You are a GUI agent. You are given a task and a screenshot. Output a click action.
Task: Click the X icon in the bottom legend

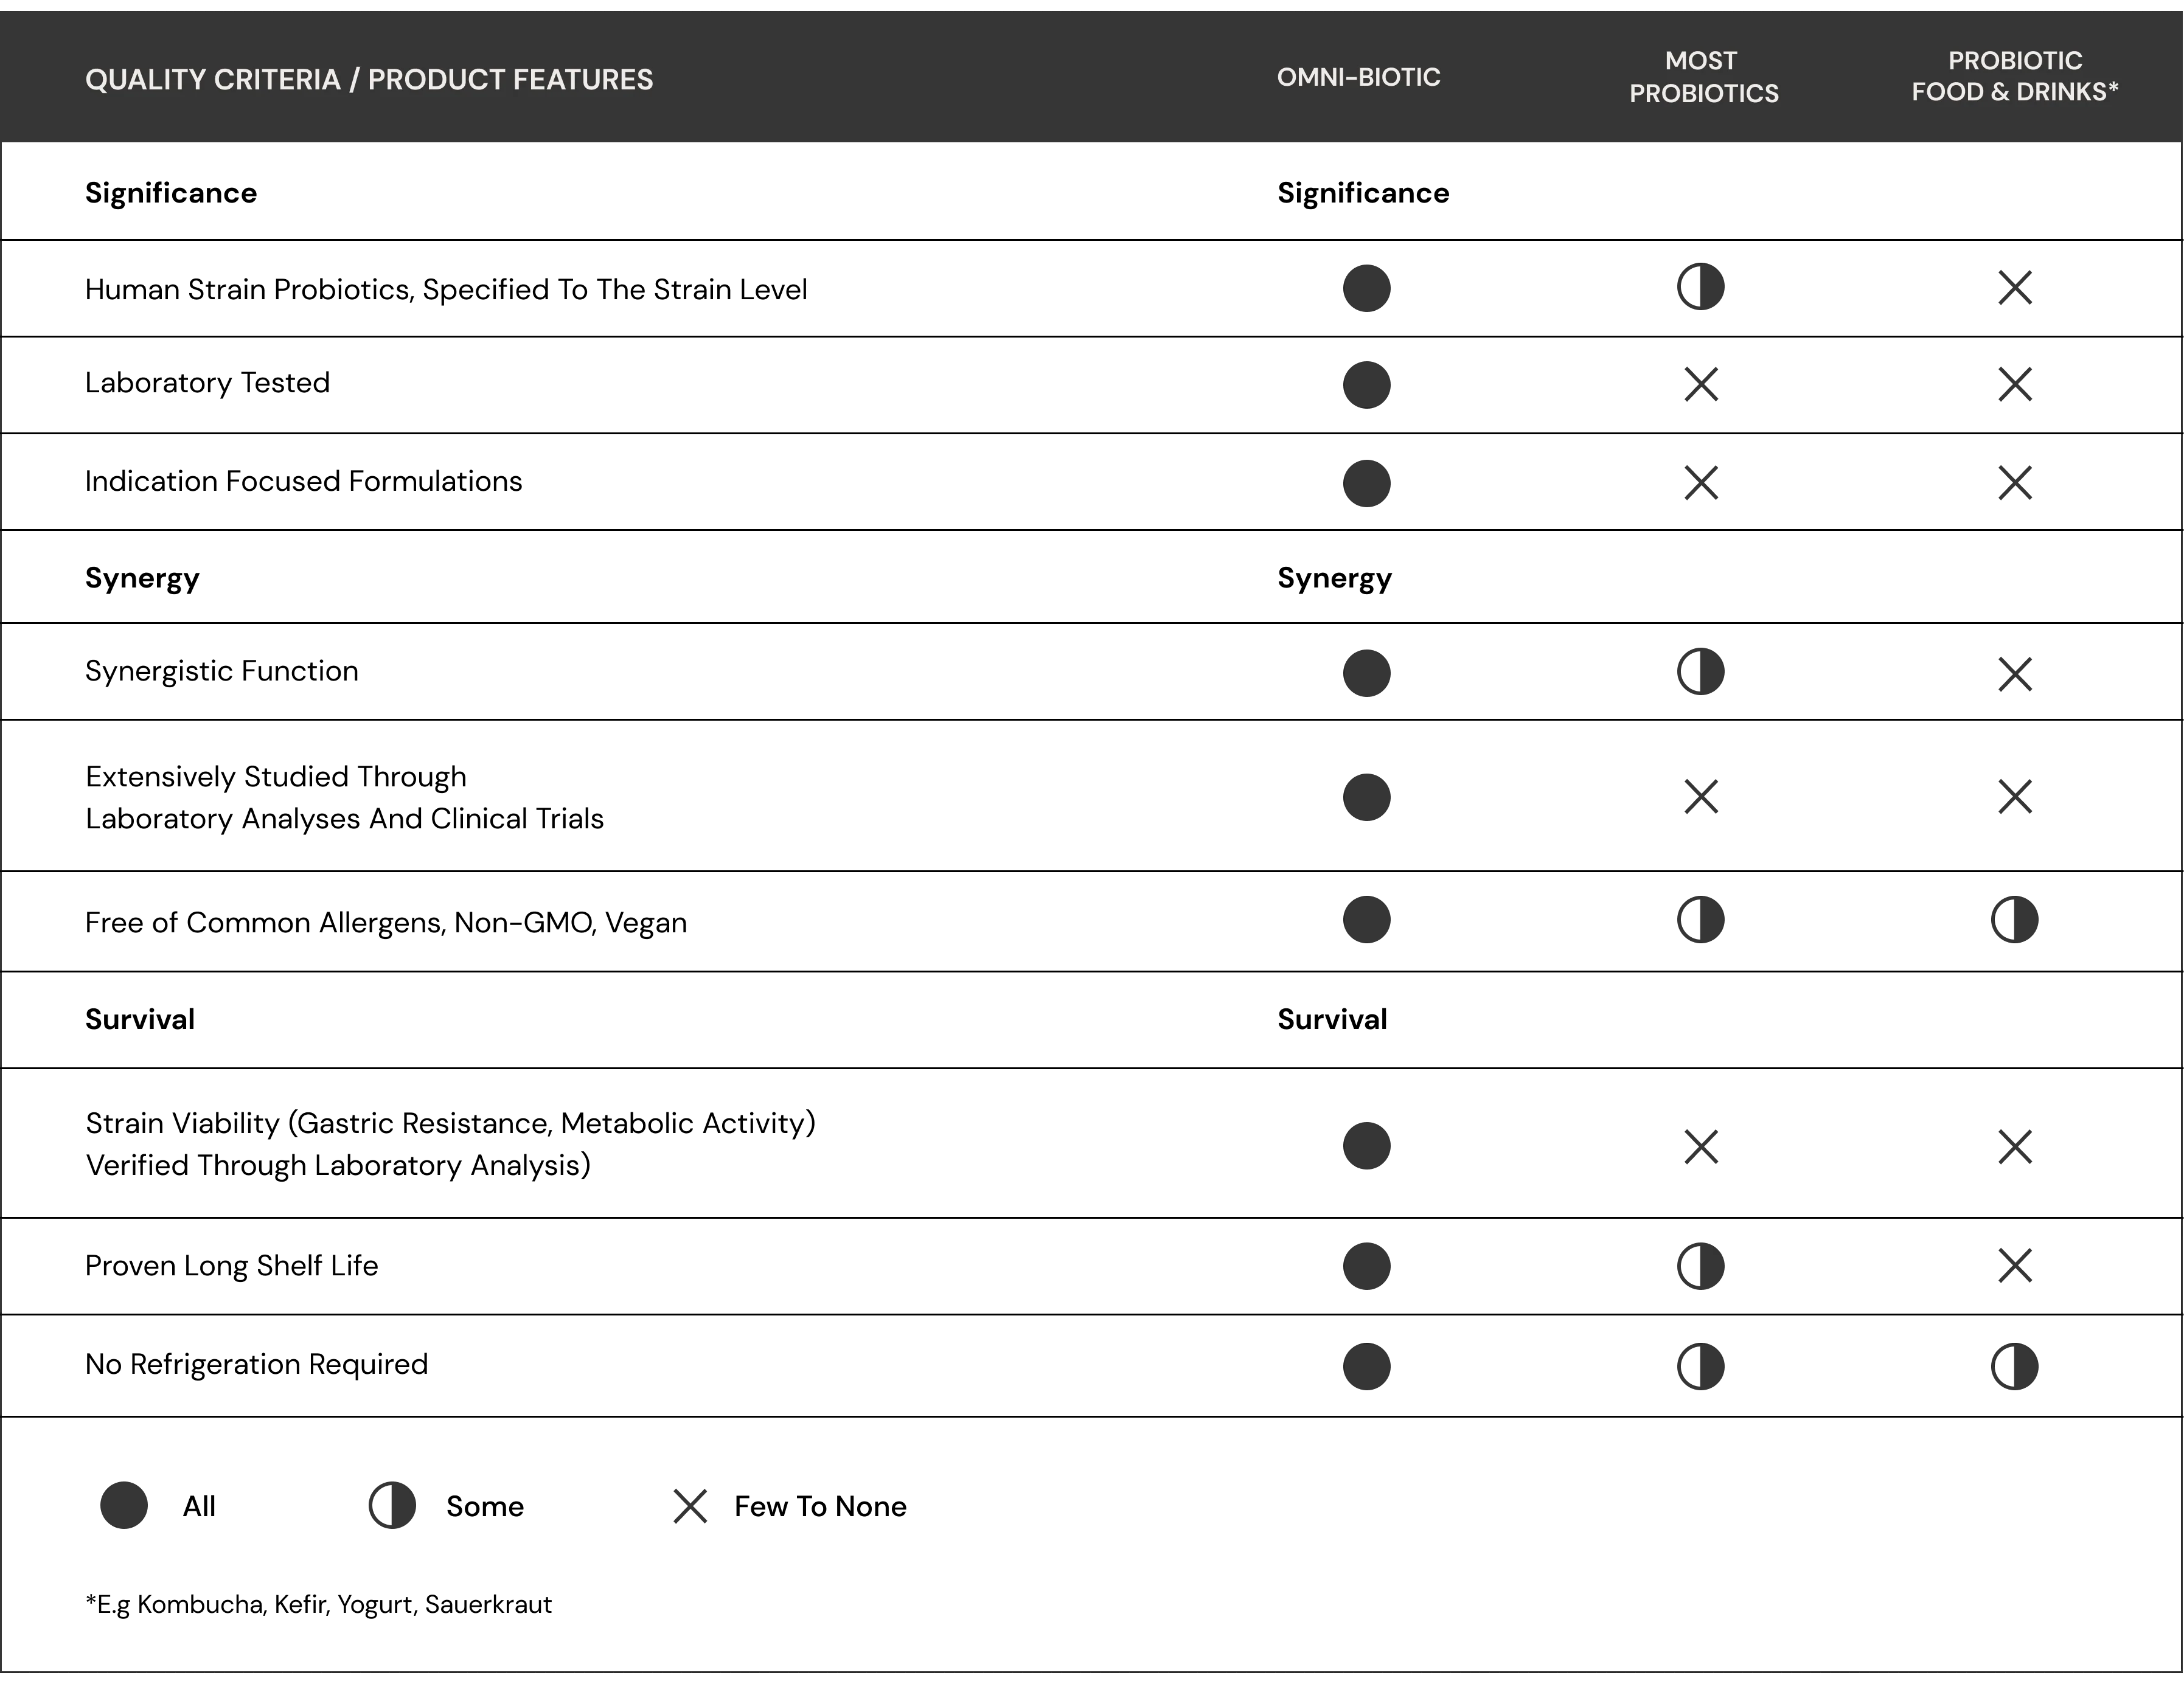point(689,1507)
